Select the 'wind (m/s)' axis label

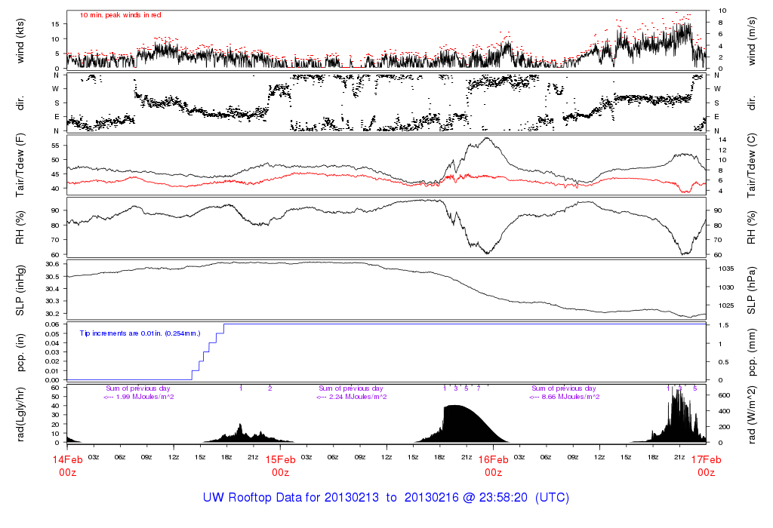pyautogui.click(x=752, y=40)
